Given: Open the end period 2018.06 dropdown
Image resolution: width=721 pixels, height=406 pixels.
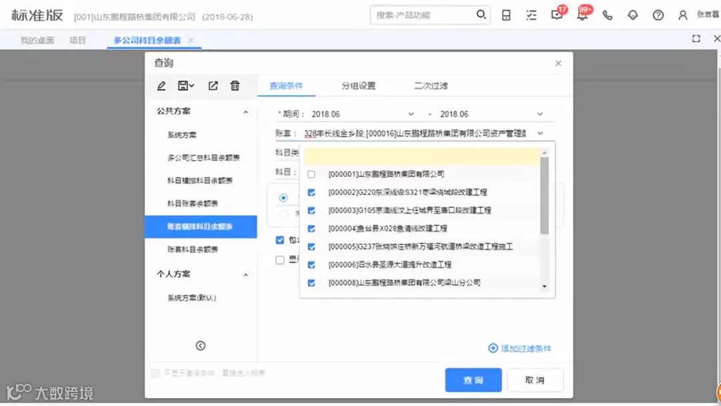Looking at the screenshot, I should [540, 114].
